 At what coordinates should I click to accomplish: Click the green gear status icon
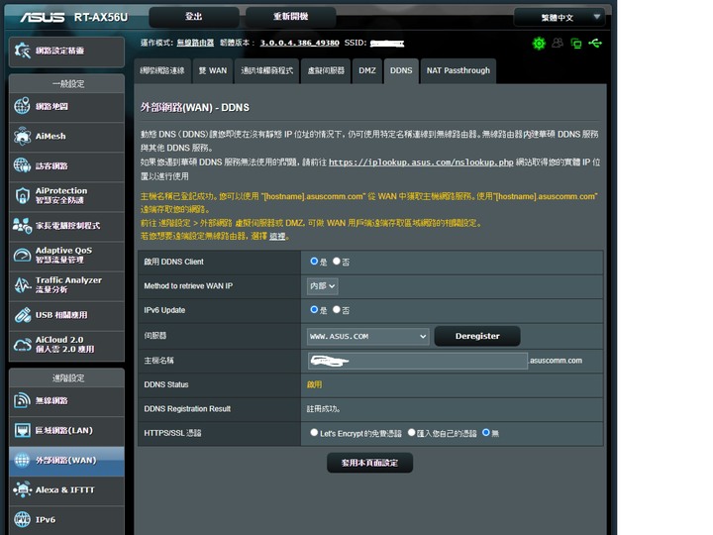(x=539, y=44)
